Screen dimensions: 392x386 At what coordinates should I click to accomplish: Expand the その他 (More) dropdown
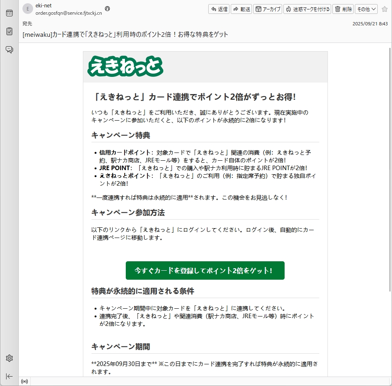click(366, 9)
